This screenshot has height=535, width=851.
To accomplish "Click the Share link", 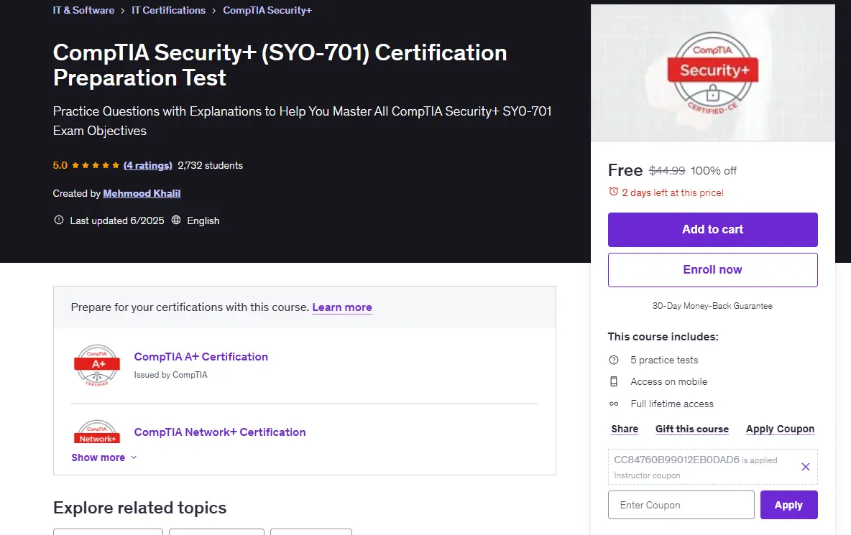I will click(x=625, y=429).
